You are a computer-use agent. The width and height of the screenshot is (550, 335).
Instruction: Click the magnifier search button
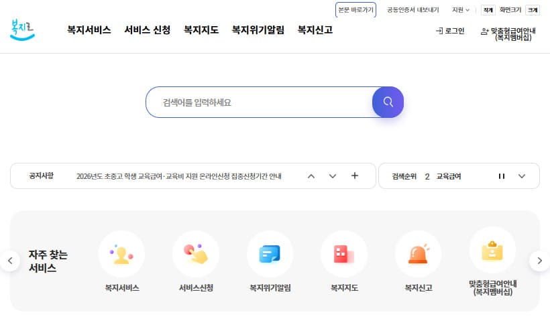coord(388,103)
